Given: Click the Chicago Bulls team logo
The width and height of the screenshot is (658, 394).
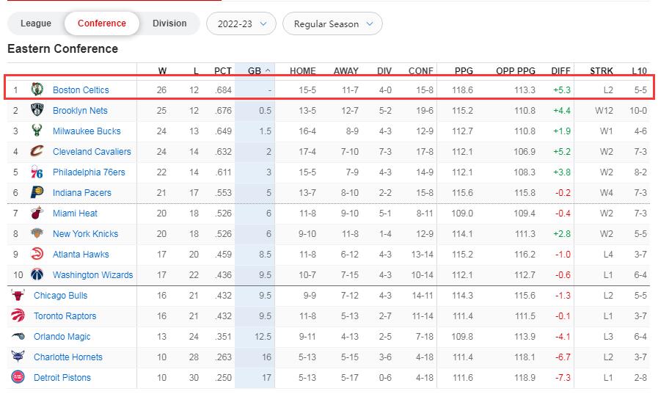Looking at the screenshot, I should point(18,295).
